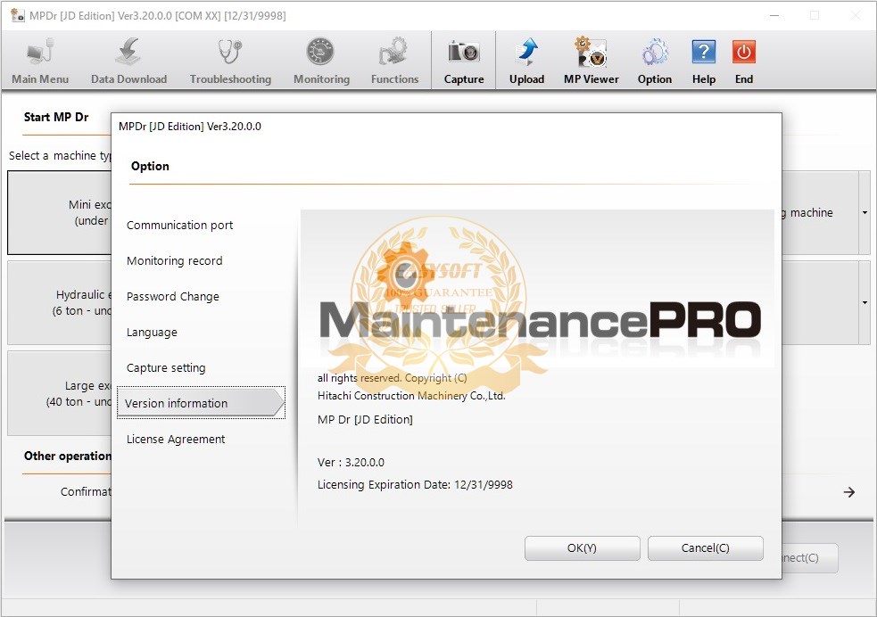The height and width of the screenshot is (617, 877).
Task: Choose the Language option
Action: point(152,333)
